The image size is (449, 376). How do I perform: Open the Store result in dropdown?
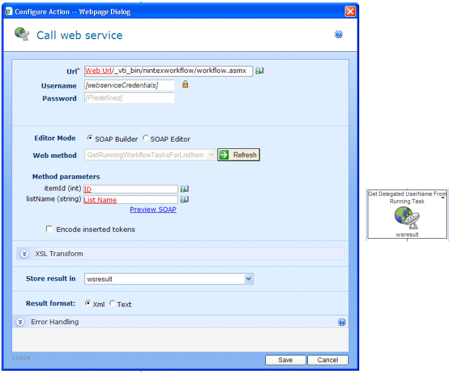pos(169,279)
